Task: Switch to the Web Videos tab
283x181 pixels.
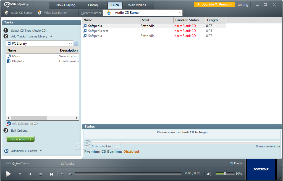Action: coord(137,5)
